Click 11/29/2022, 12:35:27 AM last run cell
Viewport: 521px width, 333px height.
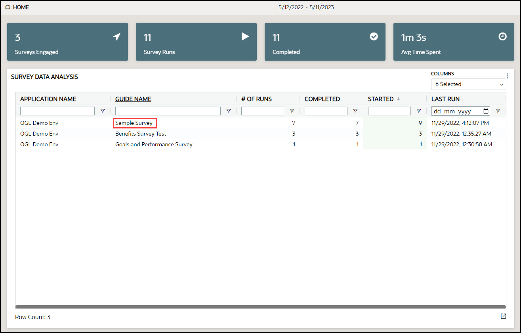[x=462, y=134]
